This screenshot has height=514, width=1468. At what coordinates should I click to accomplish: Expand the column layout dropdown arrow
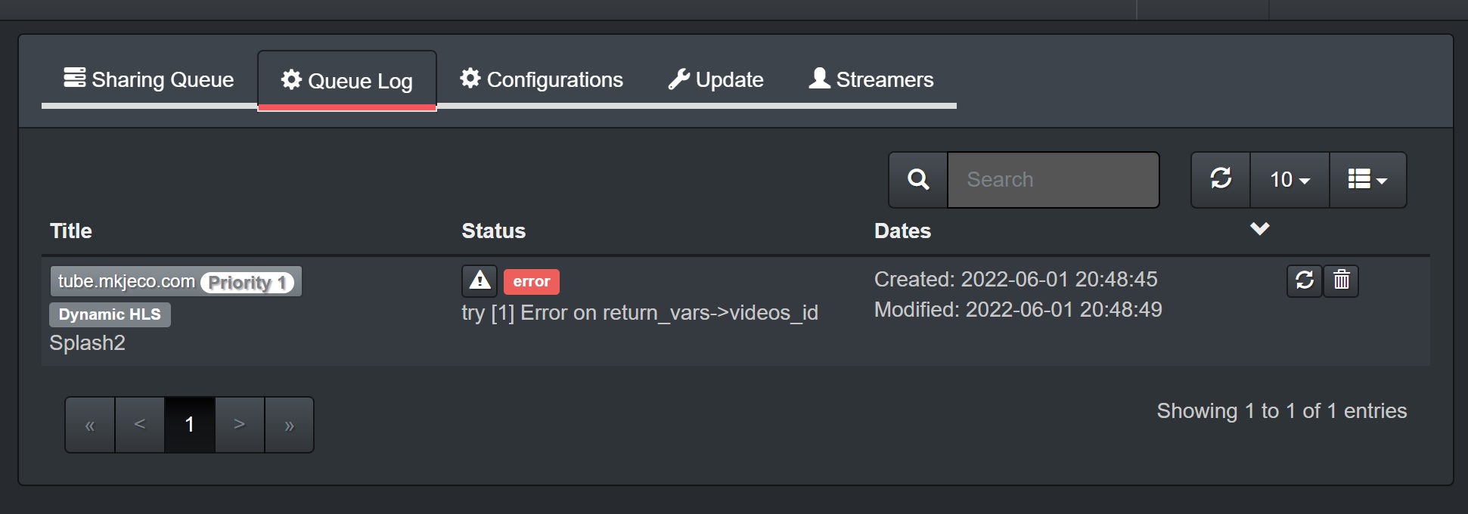[x=1383, y=181]
